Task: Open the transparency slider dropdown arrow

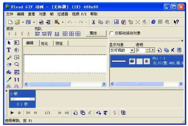Action: 153,50
